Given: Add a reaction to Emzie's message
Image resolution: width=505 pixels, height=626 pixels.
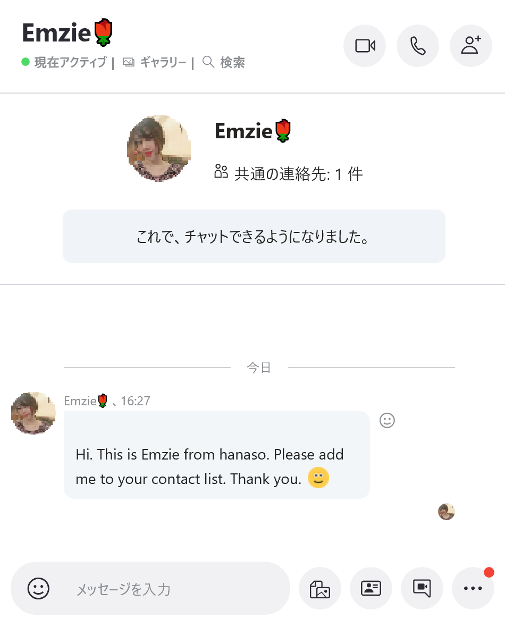Looking at the screenshot, I should click(387, 421).
